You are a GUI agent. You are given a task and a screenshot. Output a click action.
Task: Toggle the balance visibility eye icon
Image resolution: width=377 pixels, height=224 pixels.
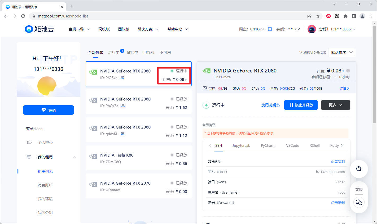pyautogui.click(x=298, y=29)
